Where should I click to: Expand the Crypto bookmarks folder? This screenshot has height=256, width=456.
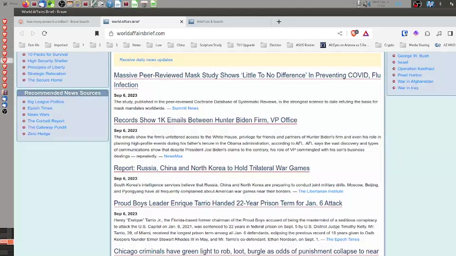(385, 45)
